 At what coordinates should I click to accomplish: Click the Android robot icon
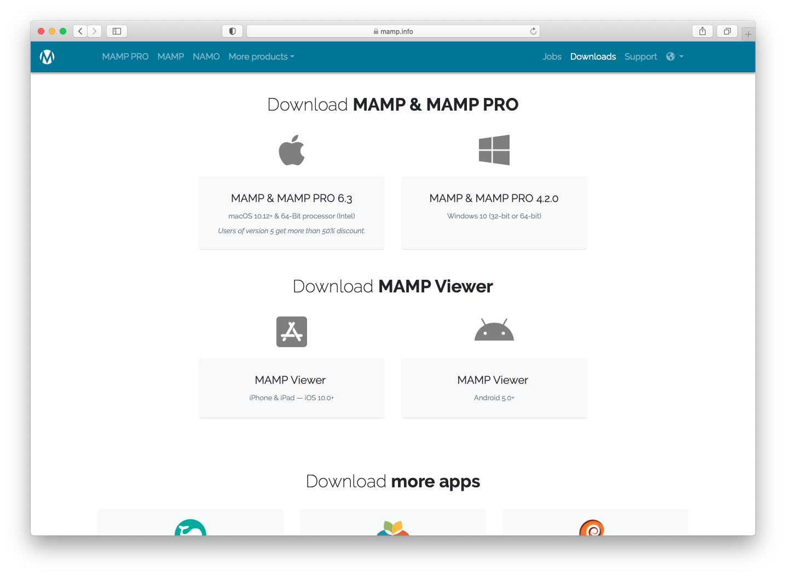(494, 330)
